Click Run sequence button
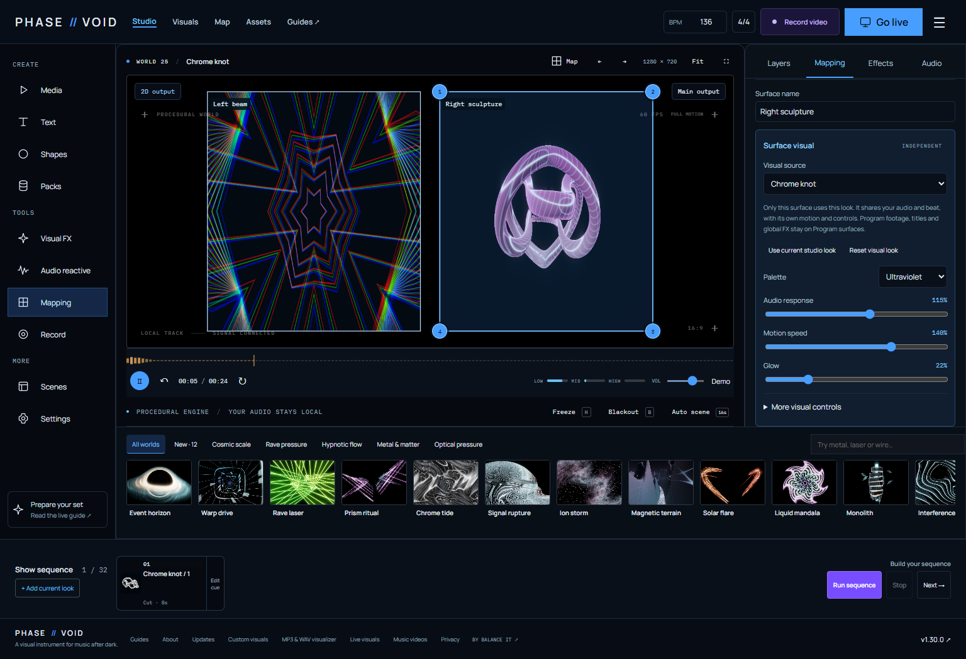This screenshot has height=659, width=966. click(x=854, y=585)
